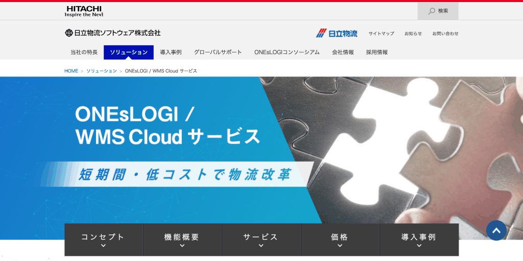Open the 当社の特長 menu item
523x261 pixels.
point(84,52)
